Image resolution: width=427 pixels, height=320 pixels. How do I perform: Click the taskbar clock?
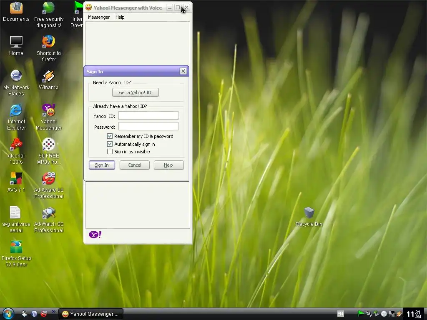coord(414,314)
